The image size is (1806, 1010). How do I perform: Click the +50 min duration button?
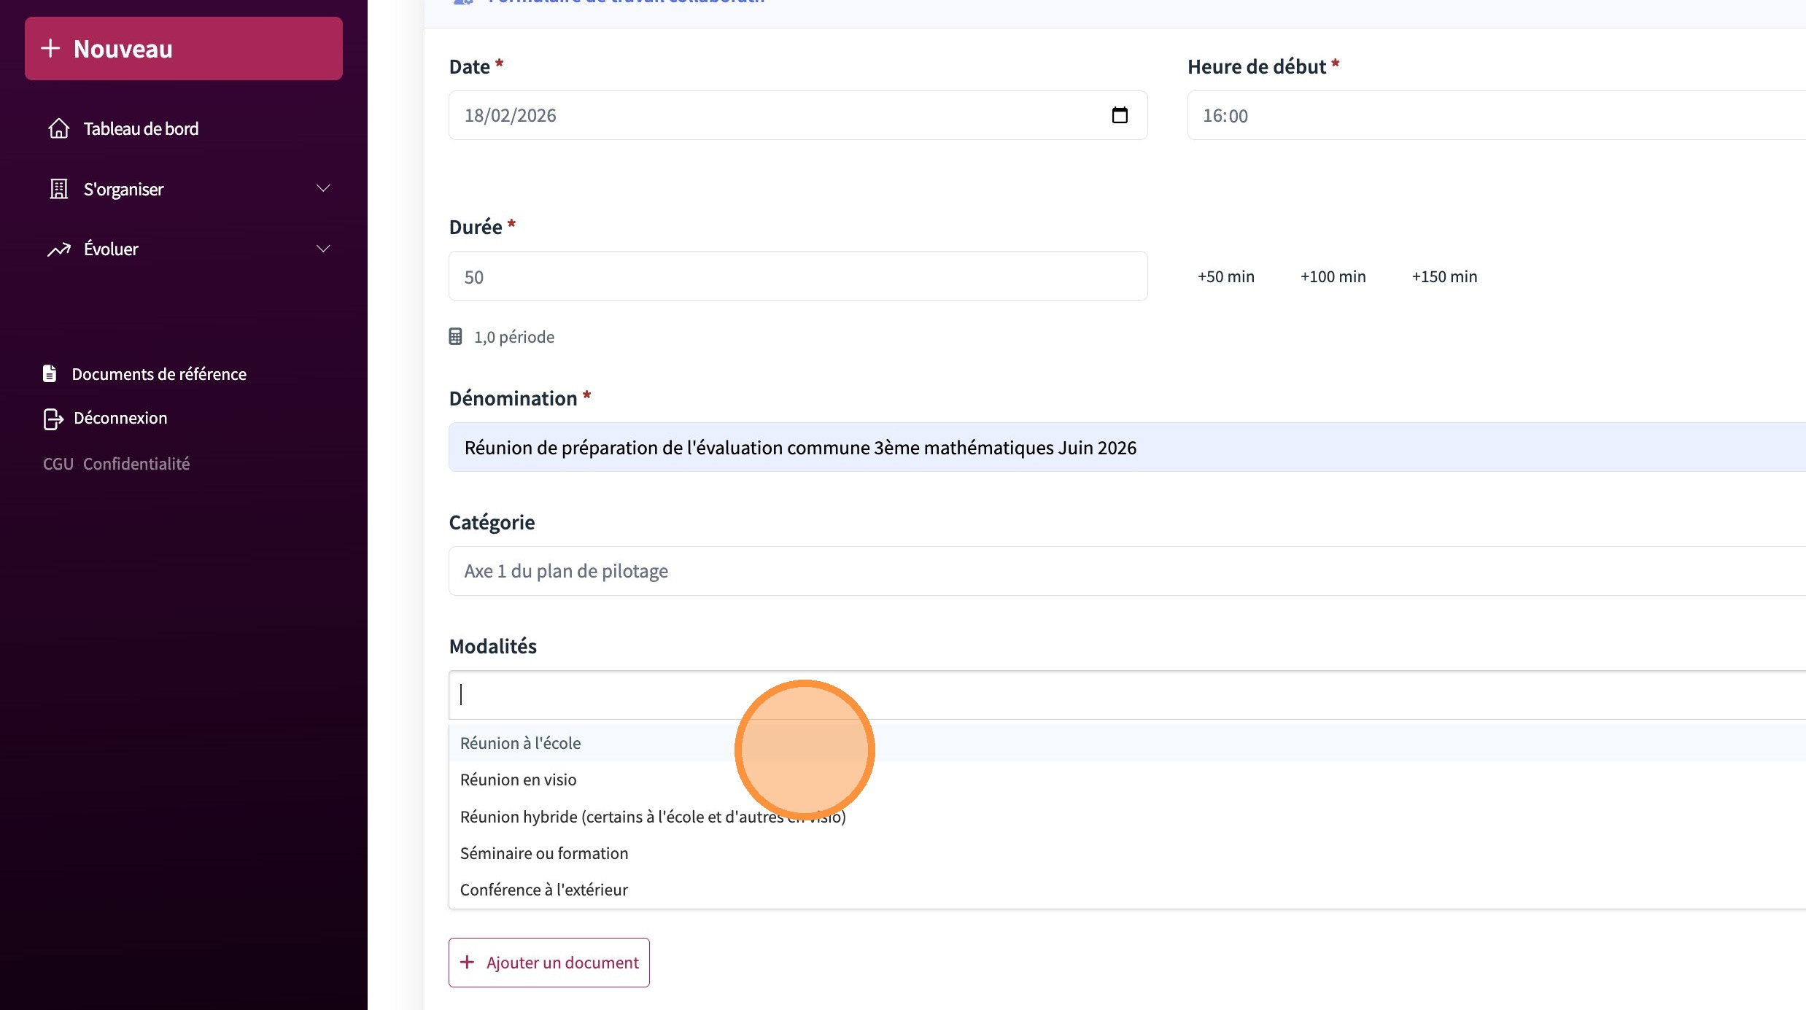[1226, 276]
